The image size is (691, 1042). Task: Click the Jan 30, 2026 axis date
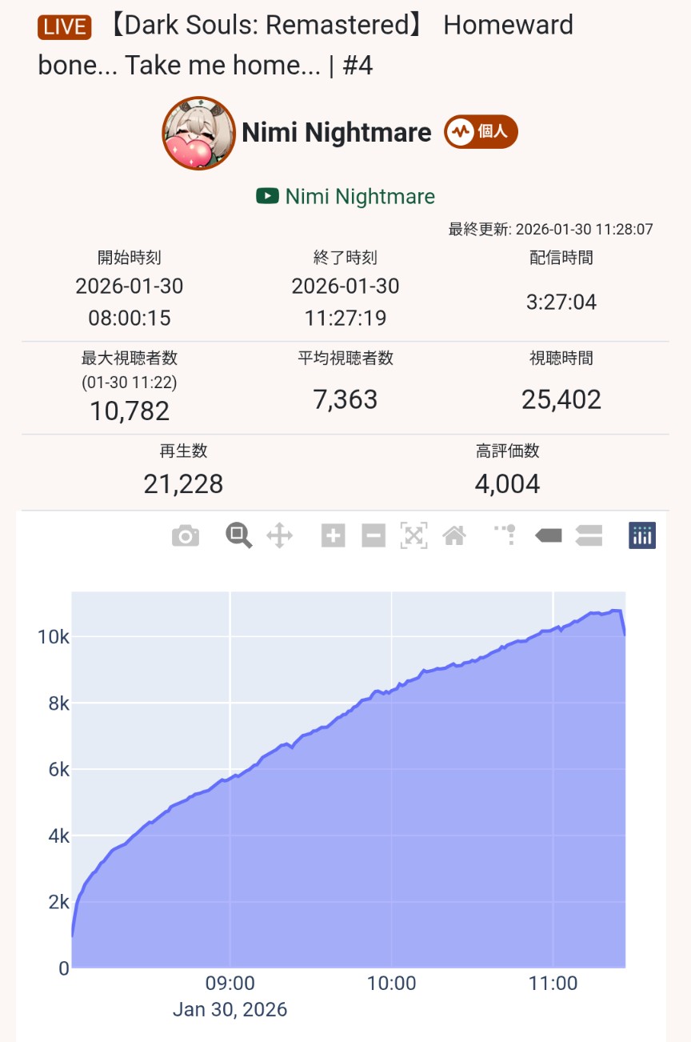[230, 1010]
